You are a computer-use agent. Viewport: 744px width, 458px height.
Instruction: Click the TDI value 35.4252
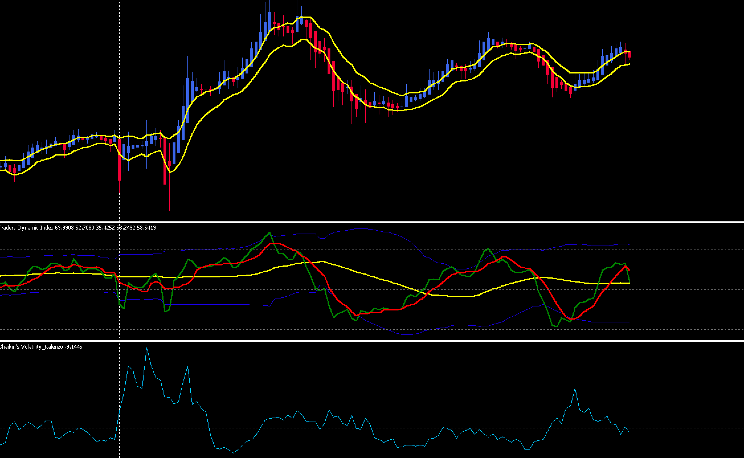pos(105,228)
